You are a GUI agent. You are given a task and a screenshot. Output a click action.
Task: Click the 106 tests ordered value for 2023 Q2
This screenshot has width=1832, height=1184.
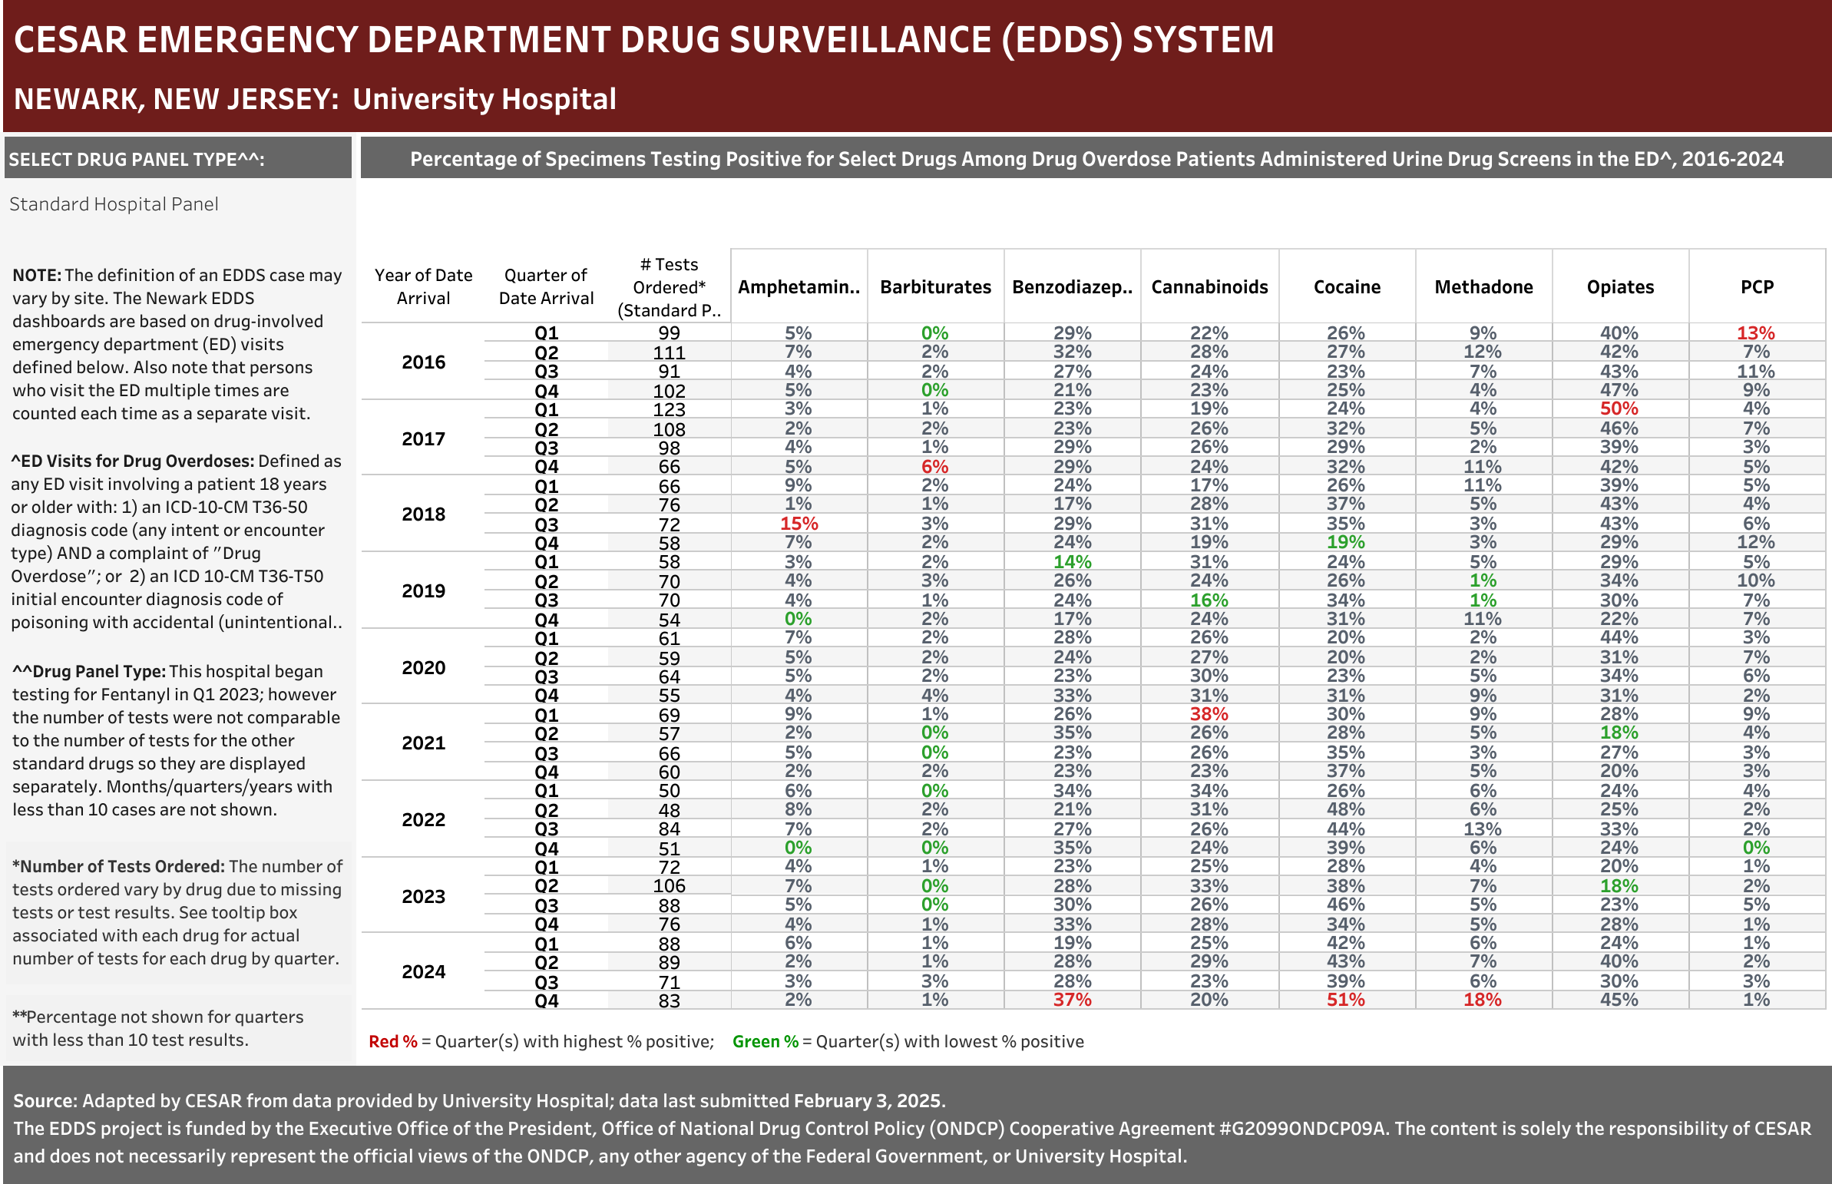tap(669, 885)
